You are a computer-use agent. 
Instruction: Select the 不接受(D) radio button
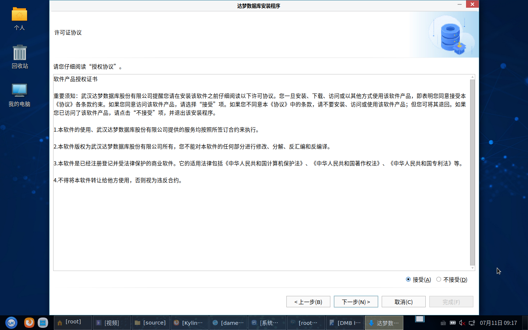pos(439,279)
